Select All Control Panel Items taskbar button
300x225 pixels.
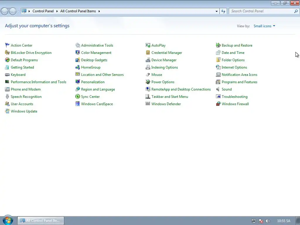tap(41, 221)
